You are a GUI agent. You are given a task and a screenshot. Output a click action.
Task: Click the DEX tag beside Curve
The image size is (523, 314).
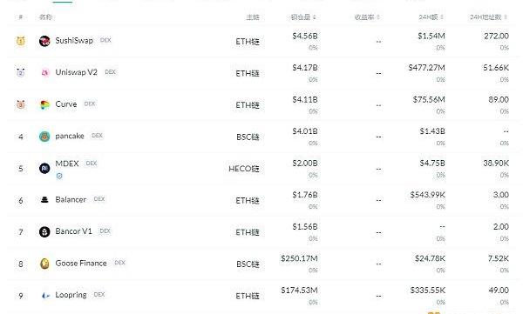(90, 104)
